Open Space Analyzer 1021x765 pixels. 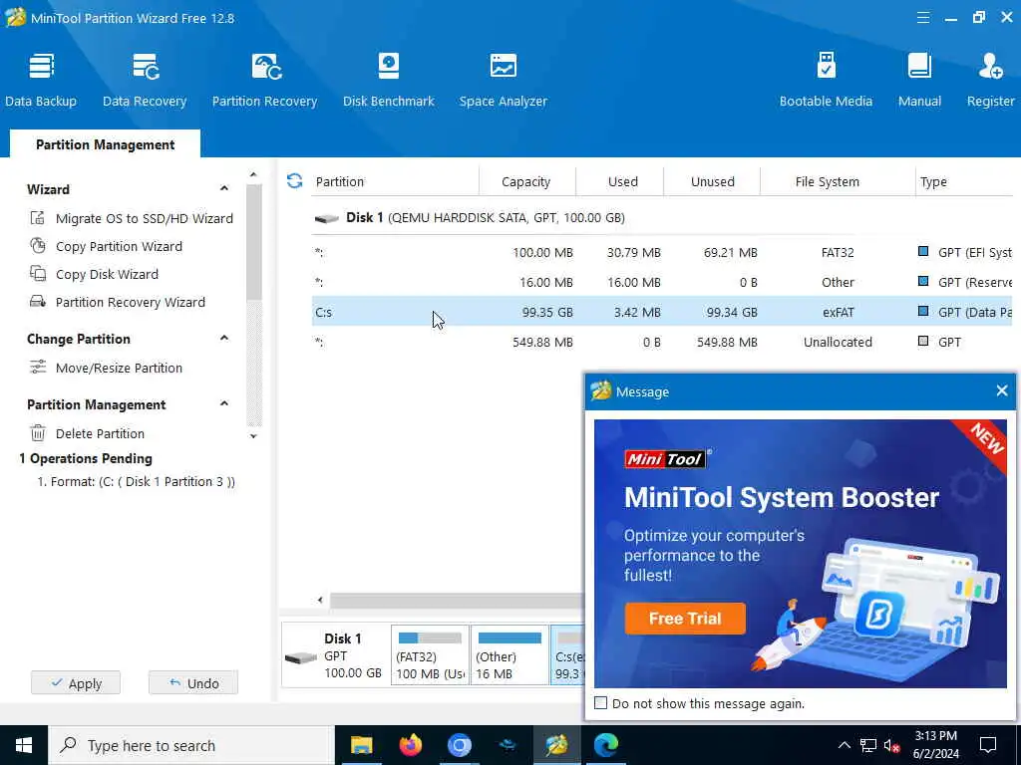click(503, 80)
